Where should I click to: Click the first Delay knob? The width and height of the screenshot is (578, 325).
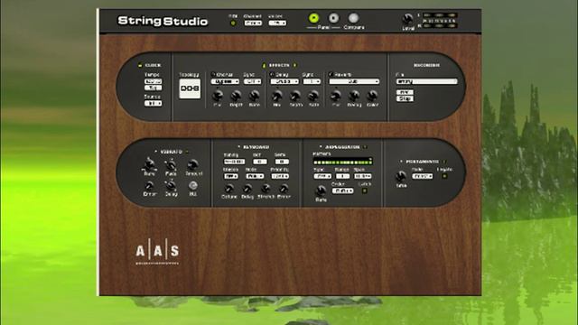(x=277, y=97)
